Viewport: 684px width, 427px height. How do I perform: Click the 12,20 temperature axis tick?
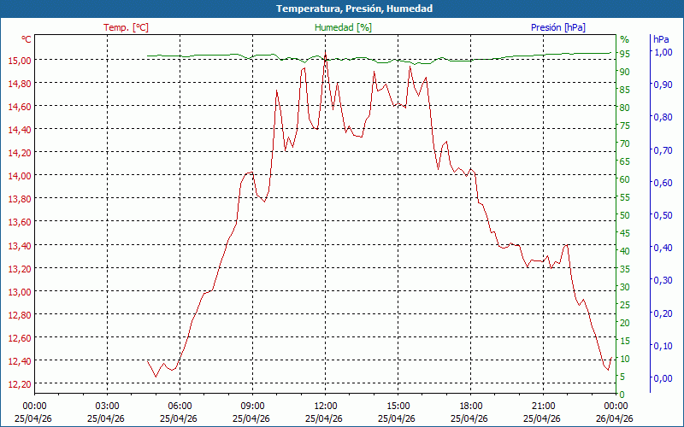coord(20,383)
